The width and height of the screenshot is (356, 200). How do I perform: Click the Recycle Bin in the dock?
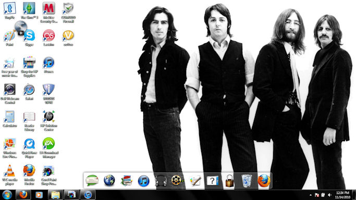(x=247, y=181)
